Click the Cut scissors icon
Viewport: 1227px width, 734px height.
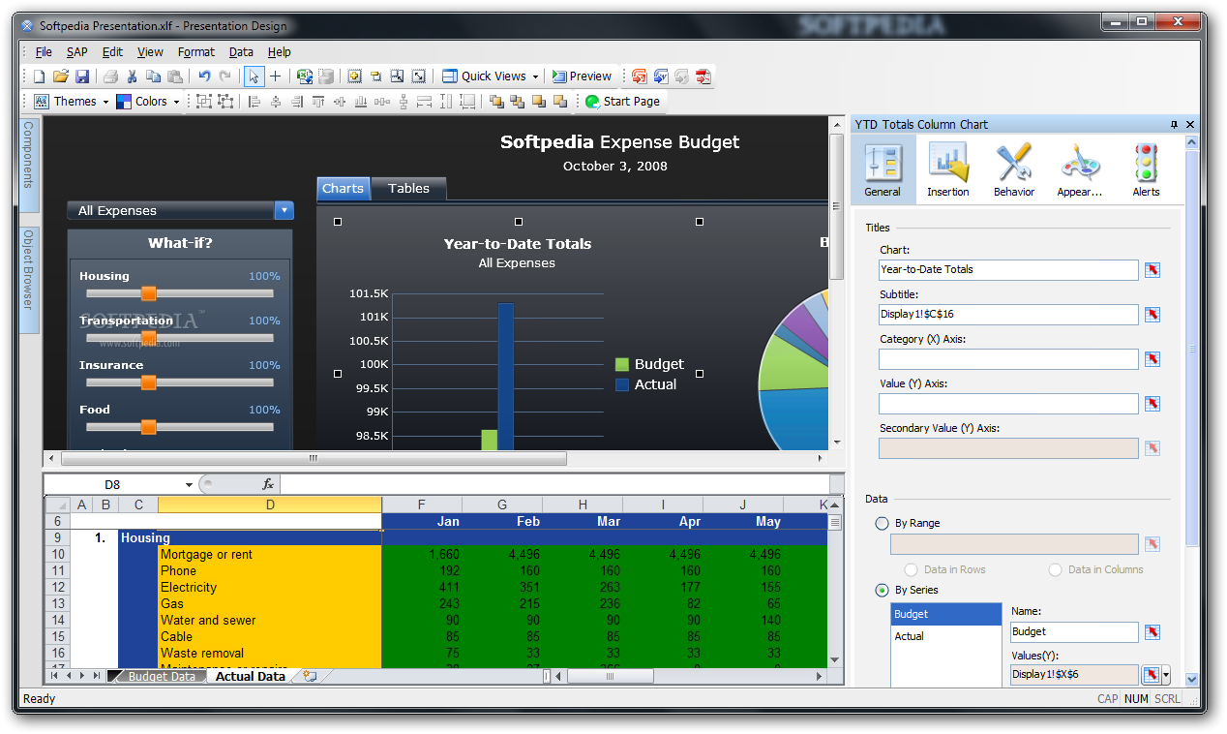(x=133, y=76)
